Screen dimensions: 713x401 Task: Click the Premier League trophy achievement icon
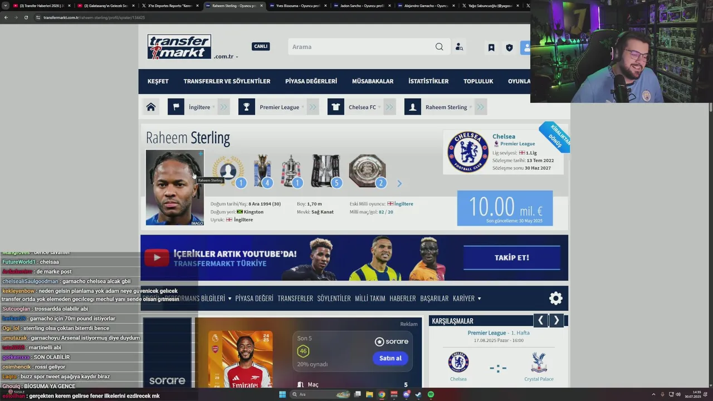pos(262,171)
